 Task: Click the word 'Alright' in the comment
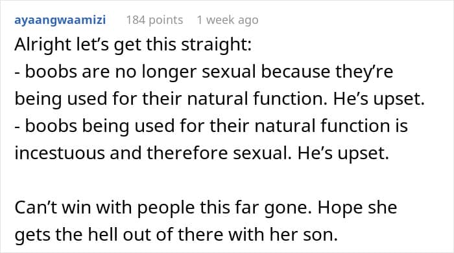(43, 45)
